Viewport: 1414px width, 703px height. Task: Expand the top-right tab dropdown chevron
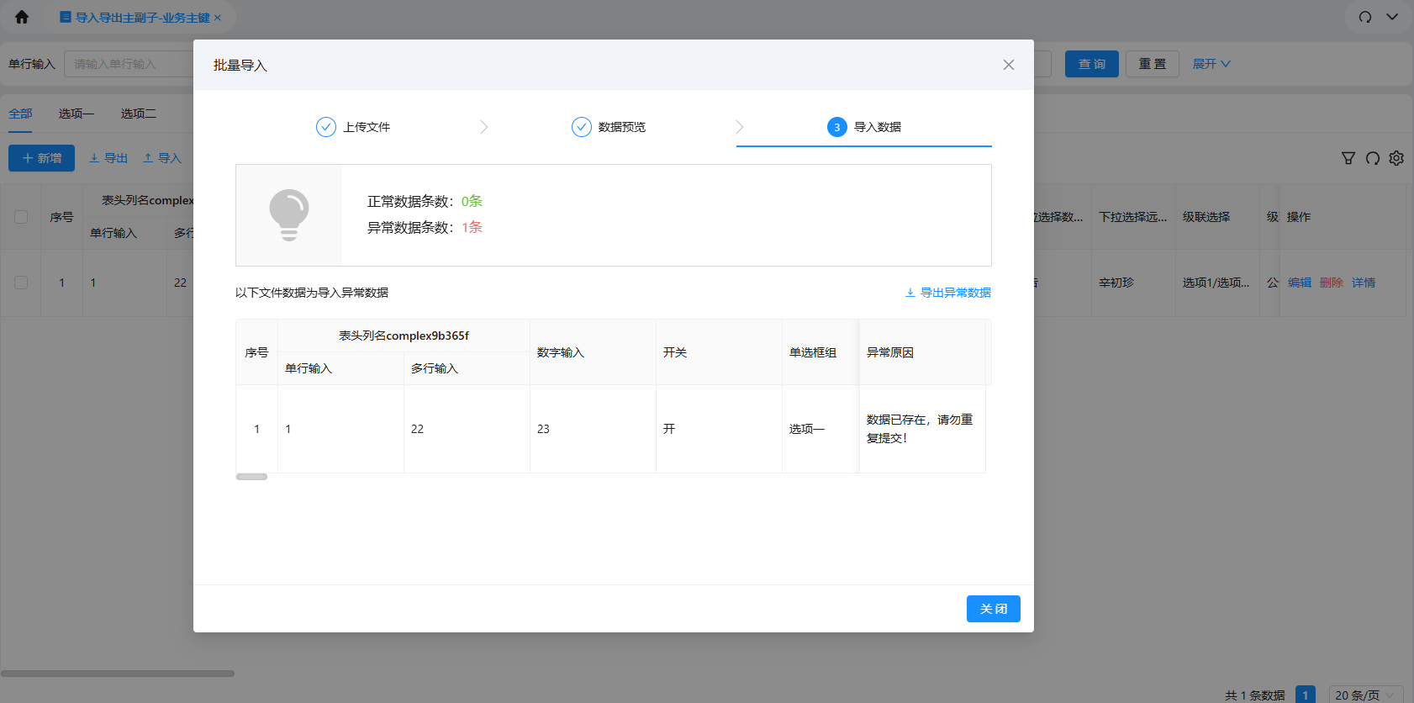pyautogui.click(x=1392, y=17)
